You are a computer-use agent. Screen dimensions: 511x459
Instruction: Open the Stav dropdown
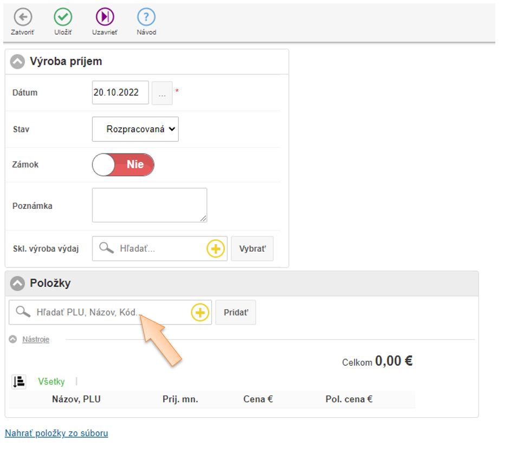coord(135,130)
